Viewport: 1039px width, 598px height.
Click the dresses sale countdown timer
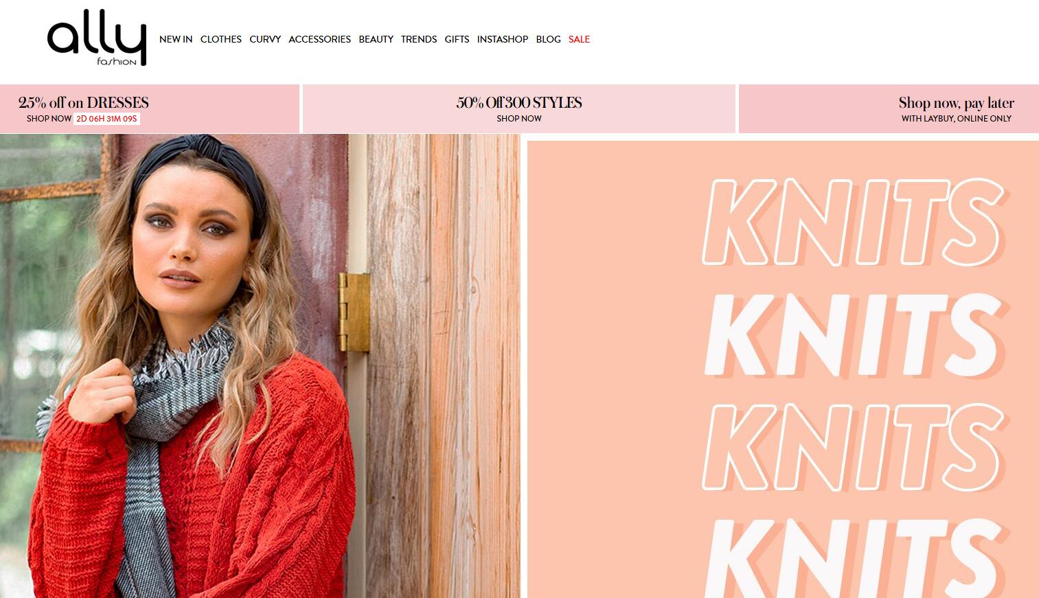tap(107, 119)
